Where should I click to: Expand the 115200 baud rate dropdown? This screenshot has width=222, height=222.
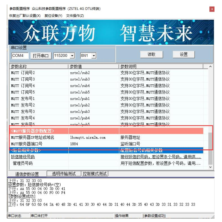click(x=72, y=55)
